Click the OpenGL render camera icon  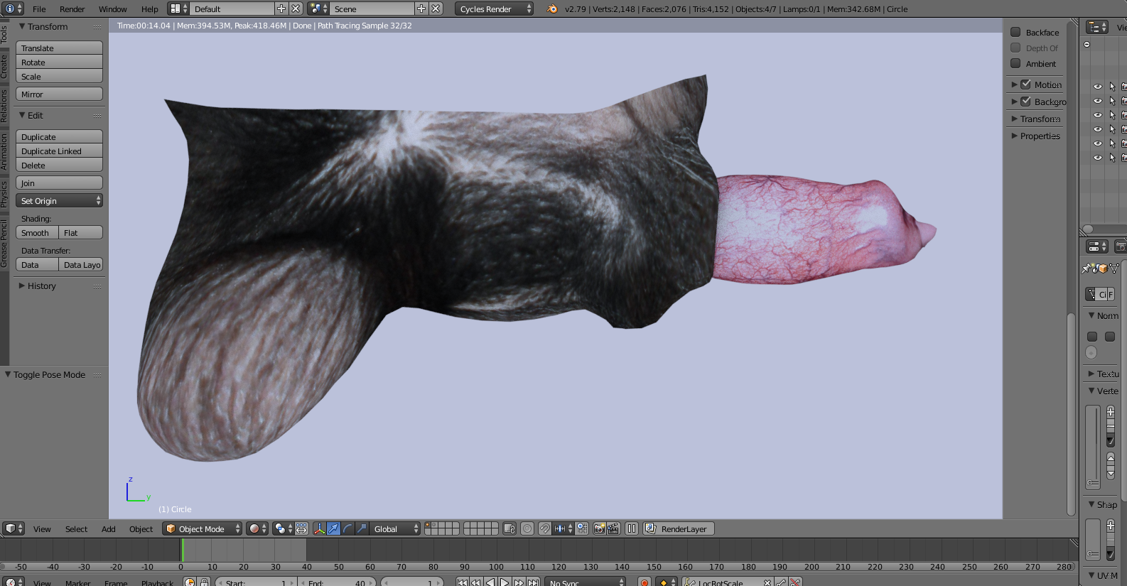coord(599,528)
